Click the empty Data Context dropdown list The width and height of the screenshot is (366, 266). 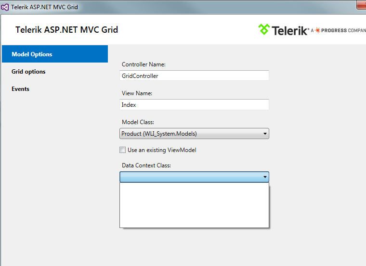pos(194,205)
